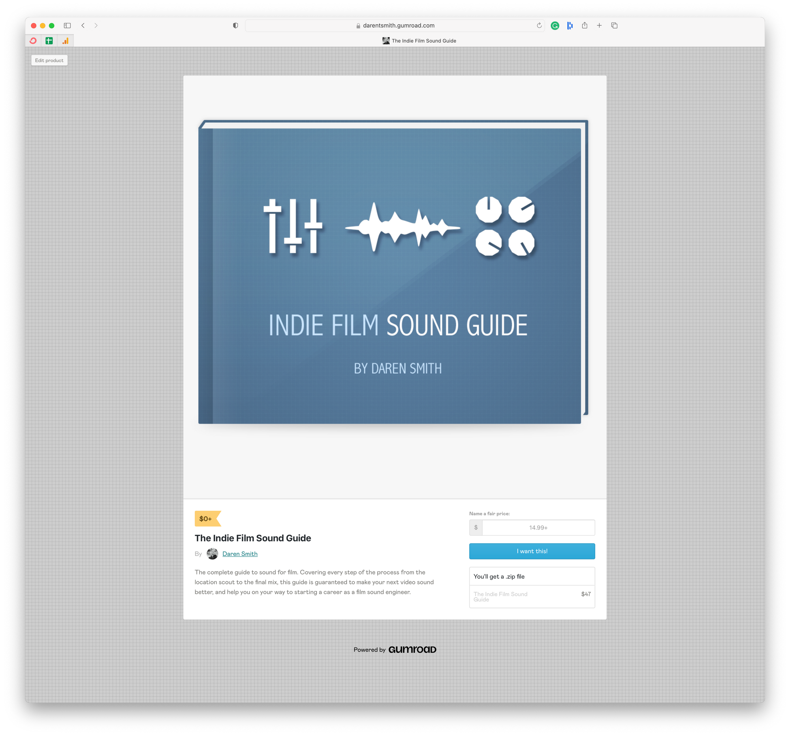Select the red circular pinned tab
The width and height of the screenshot is (790, 736).
(x=33, y=41)
